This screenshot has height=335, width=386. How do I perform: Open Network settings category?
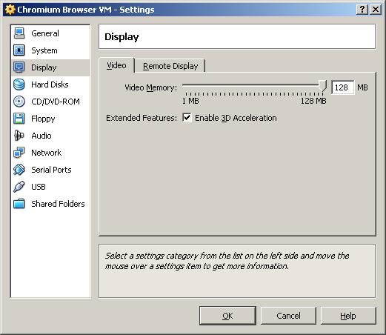46,153
